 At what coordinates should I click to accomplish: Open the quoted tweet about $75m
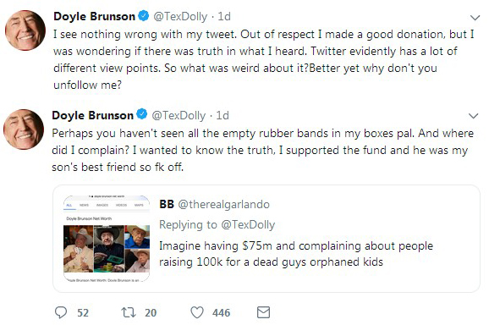pyautogui.click(x=266, y=239)
